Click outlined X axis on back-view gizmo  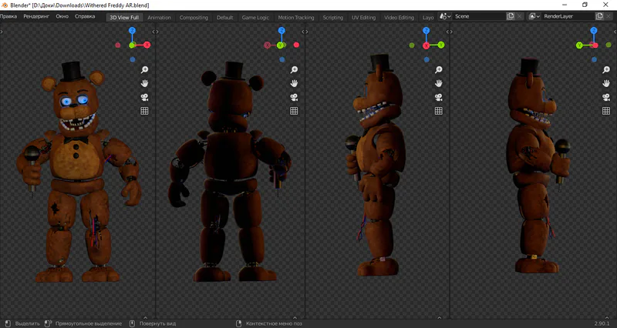pos(267,45)
